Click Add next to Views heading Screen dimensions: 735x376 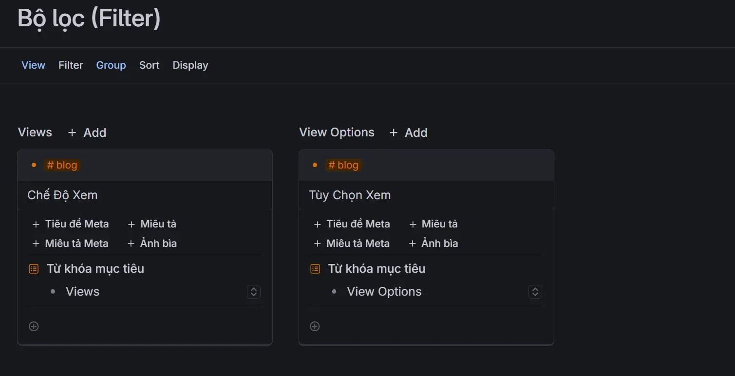click(x=87, y=132)
